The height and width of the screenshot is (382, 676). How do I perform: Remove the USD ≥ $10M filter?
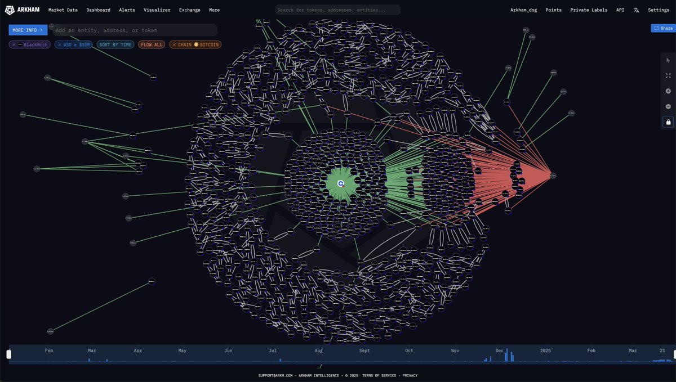click(60, 44)
